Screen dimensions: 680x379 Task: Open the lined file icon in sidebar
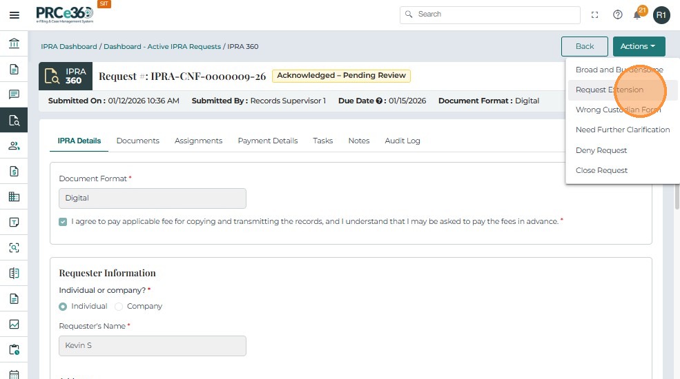(14, 299)
